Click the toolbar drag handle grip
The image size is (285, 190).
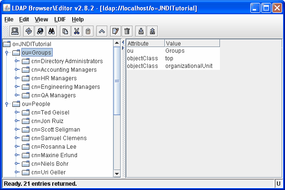point(6,31)
